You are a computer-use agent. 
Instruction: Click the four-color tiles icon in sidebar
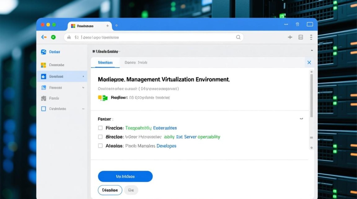click(x=44, y=65)
